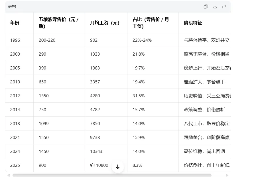Click the horizontal scrollbar's left arrow
Screen dimensions: 256x177
(9, 175)
